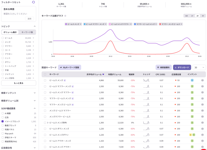Select the メンズ ビームス マフラー row checkbox
207x150 pixels.
(x=45, y=110)
